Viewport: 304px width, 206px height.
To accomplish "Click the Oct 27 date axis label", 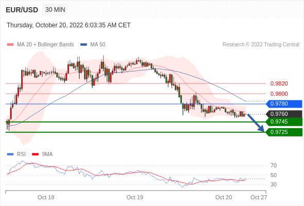I will (x=259, y=197).
